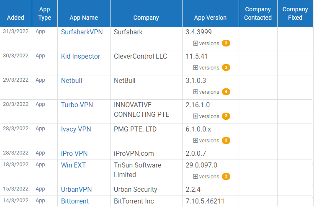Sort by Added column header
Screen dimensions: 314x206
point(15,18)
